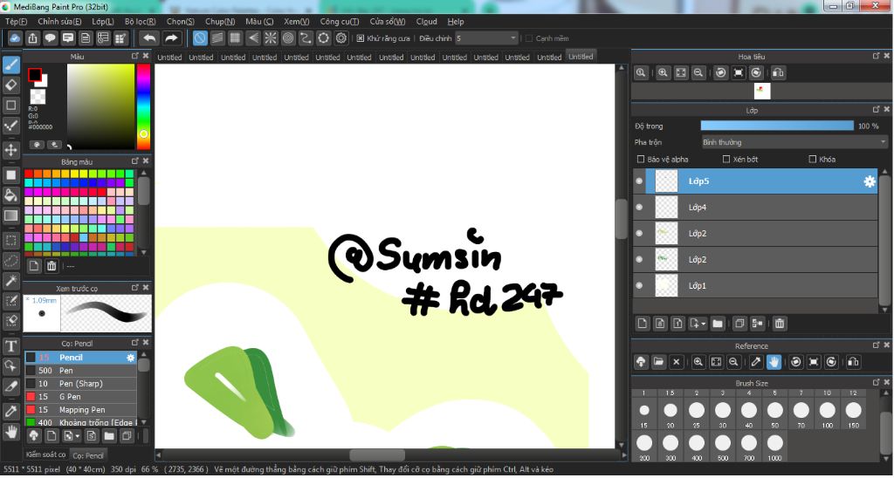Delete layer with the Layer panel trash icon
Viewport: 894px width, 478px height.
[780, 323]
